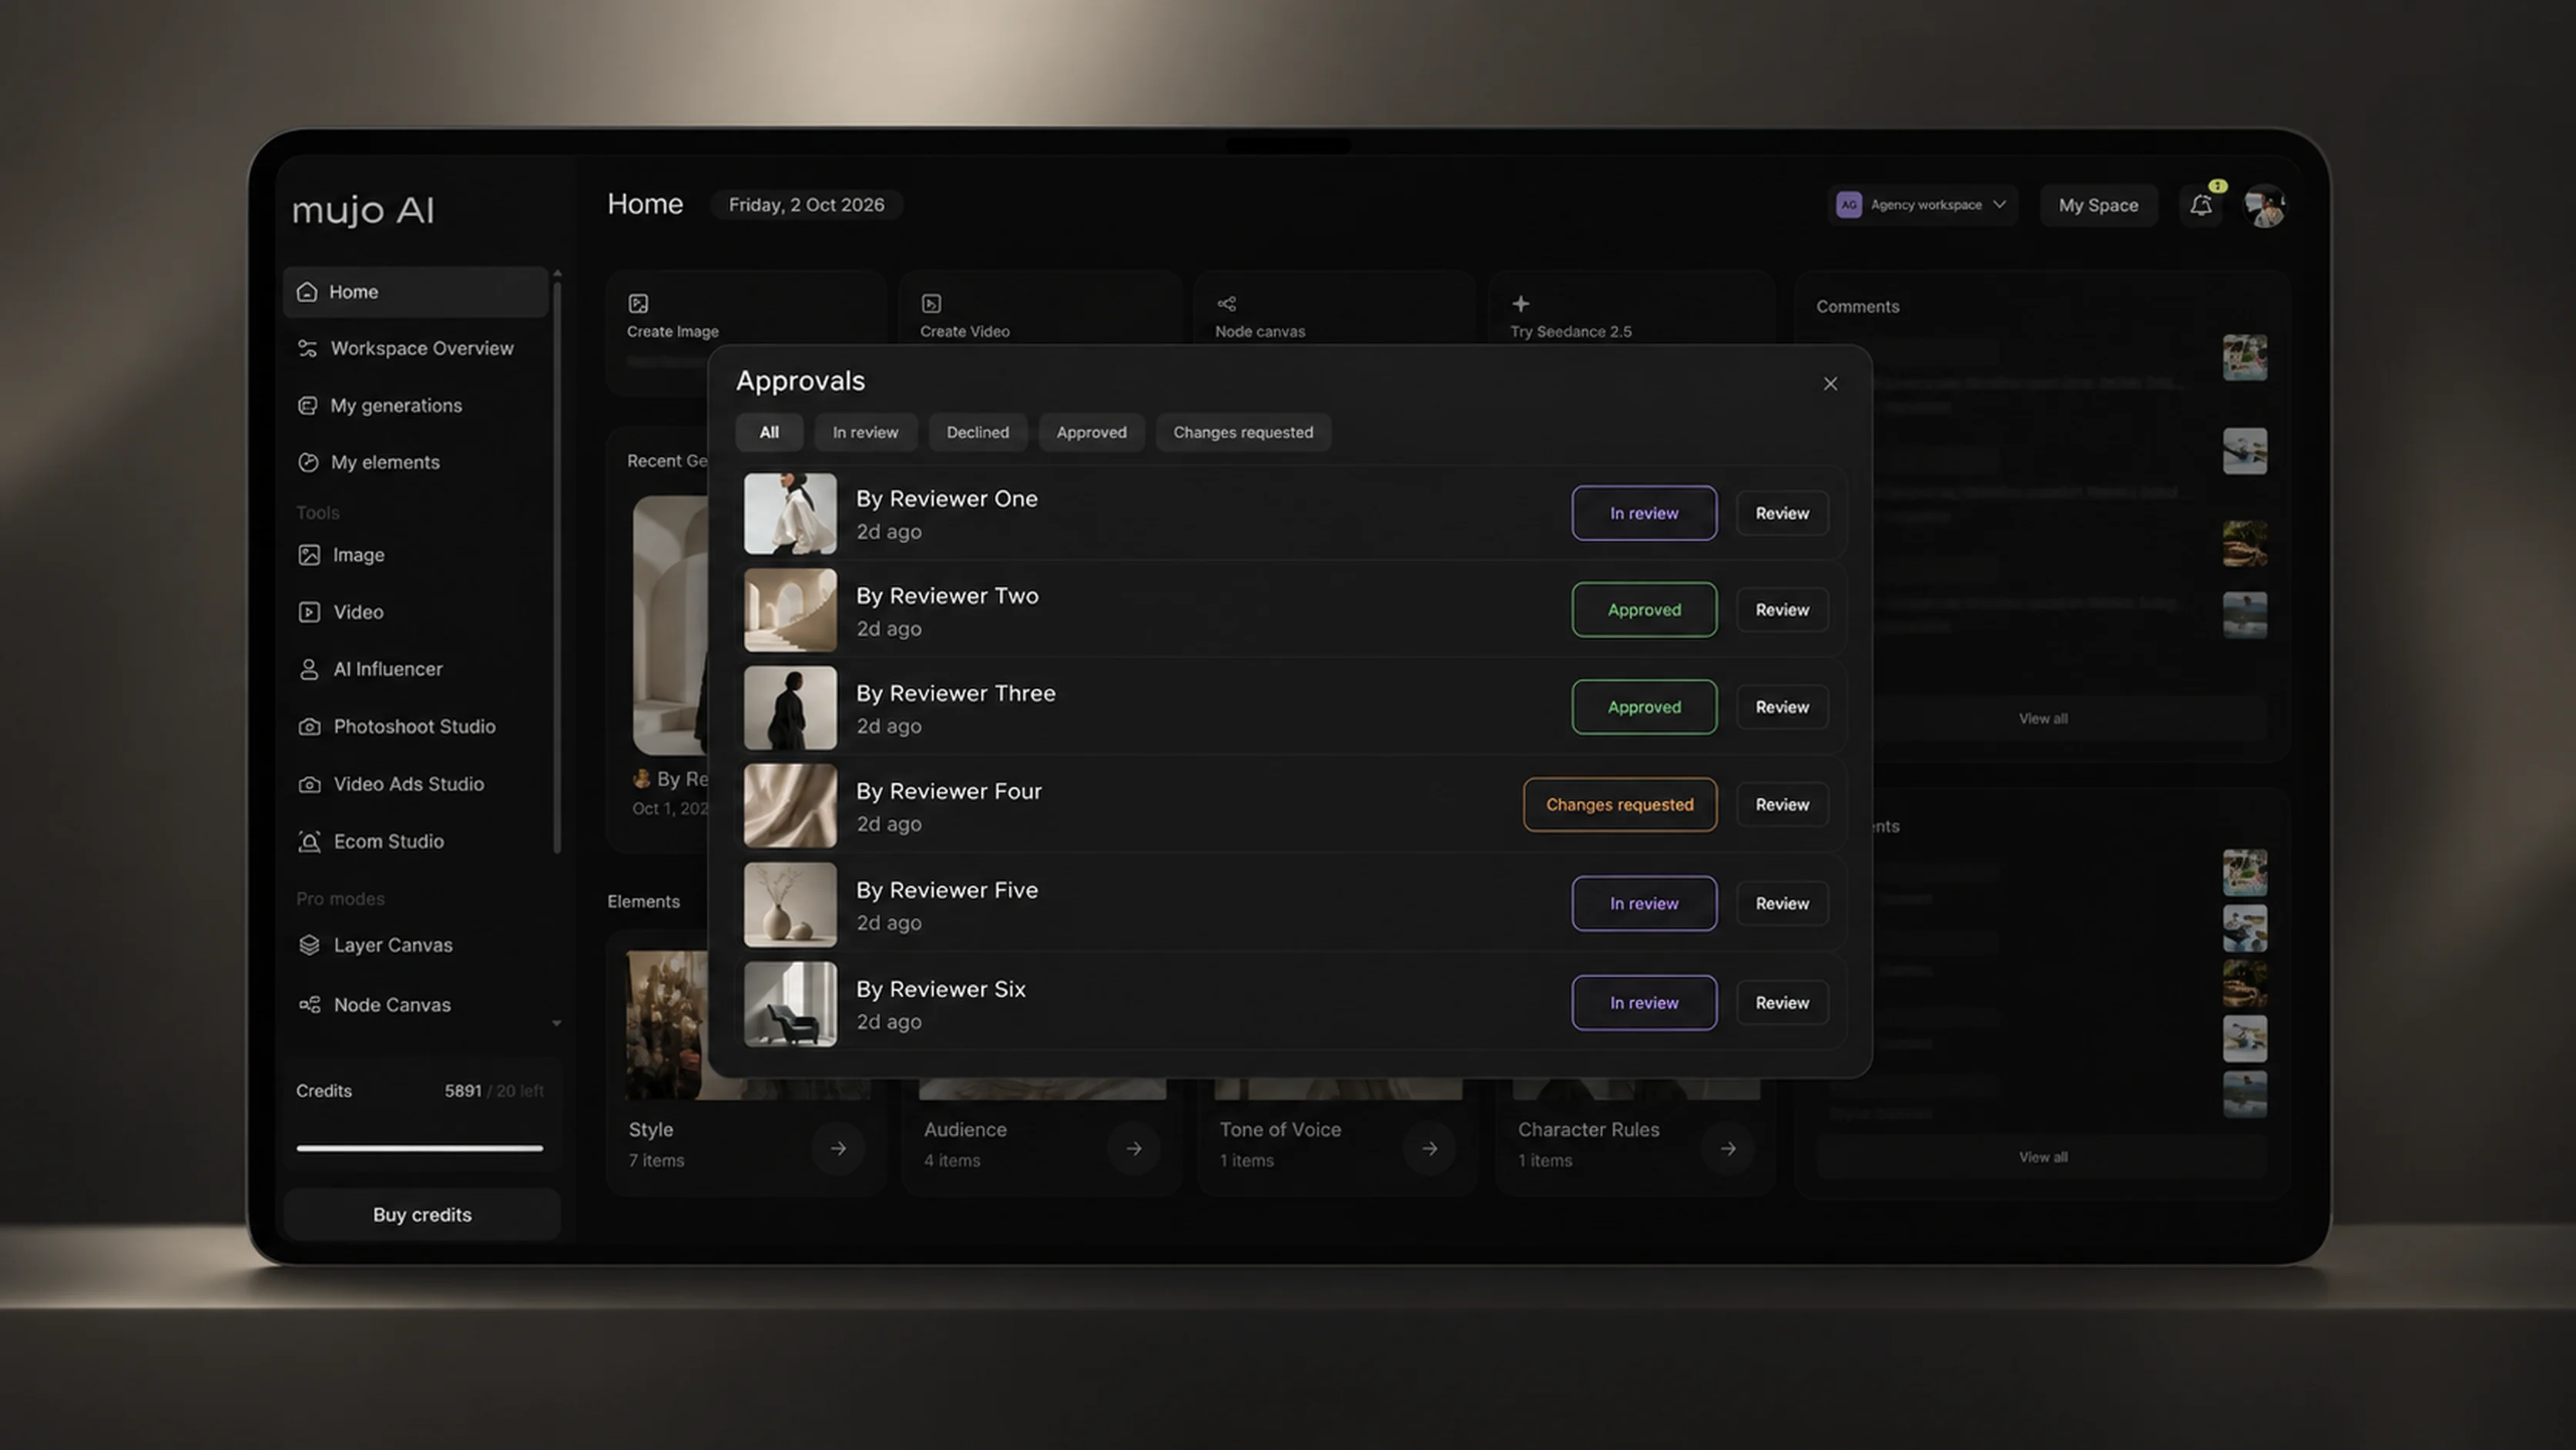This screenshot has width=2576, height=1450.
Task: Click the credits progress bar
Action: [x=420, y=1148]
